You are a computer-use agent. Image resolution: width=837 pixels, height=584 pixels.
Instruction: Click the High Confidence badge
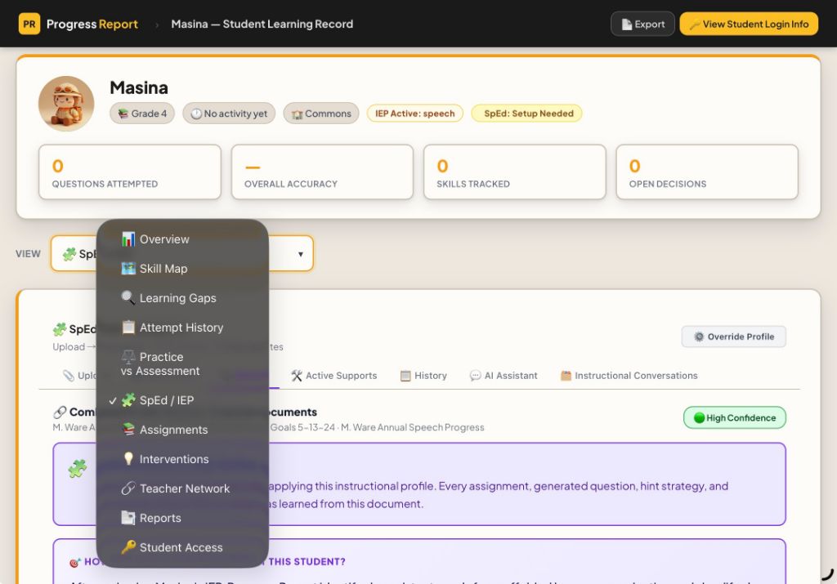coord(735,417)
